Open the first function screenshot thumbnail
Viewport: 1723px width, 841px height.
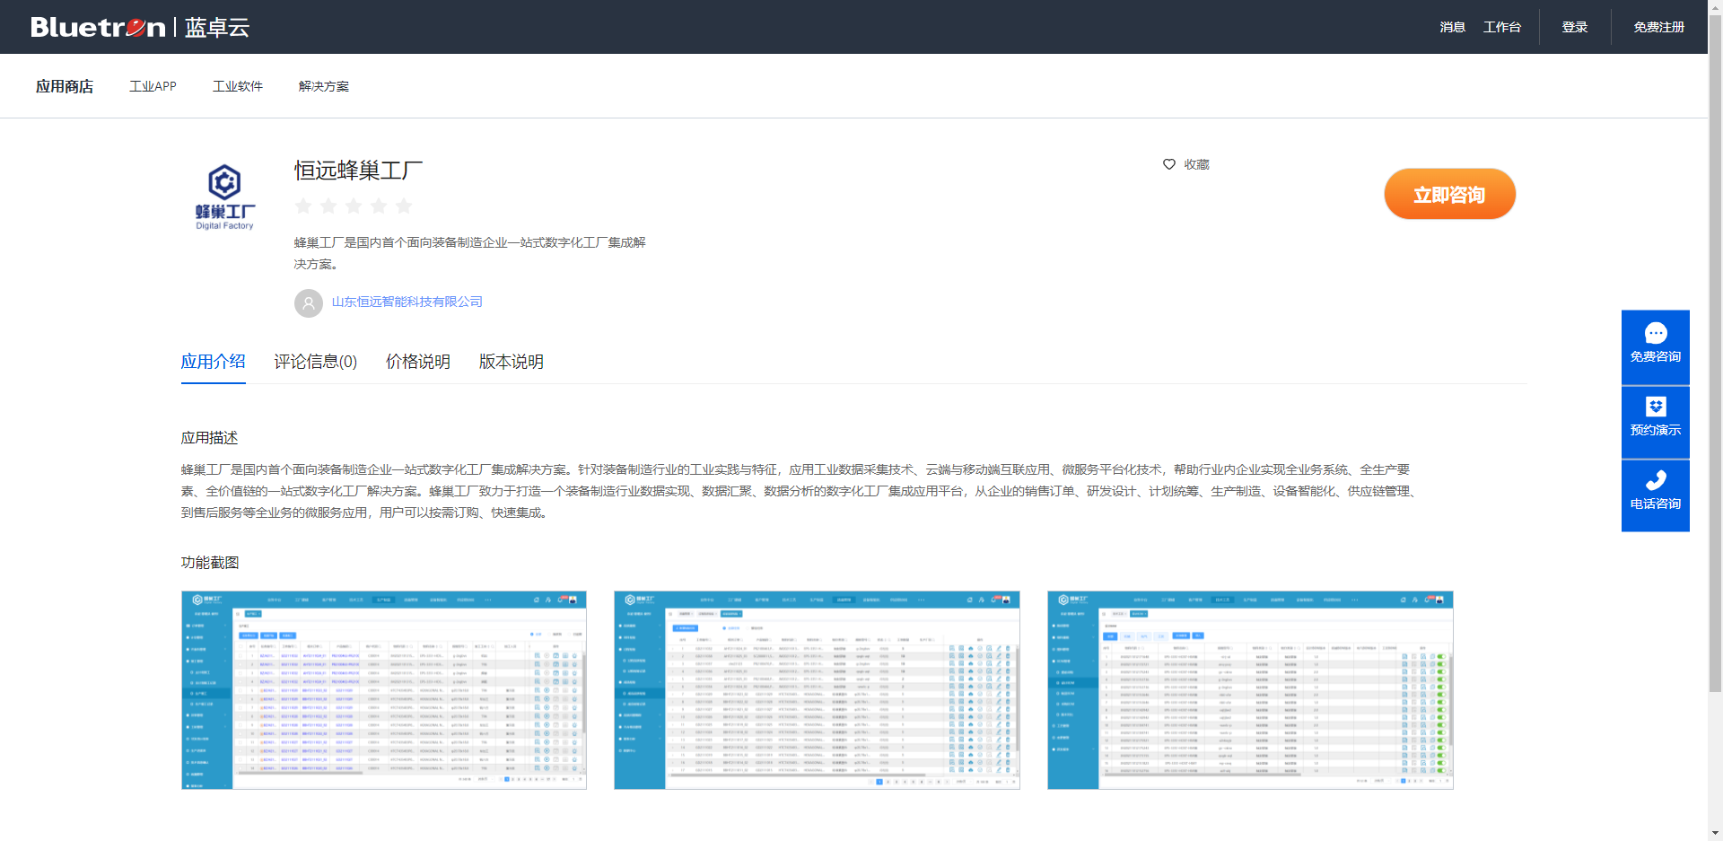[384, 690]
